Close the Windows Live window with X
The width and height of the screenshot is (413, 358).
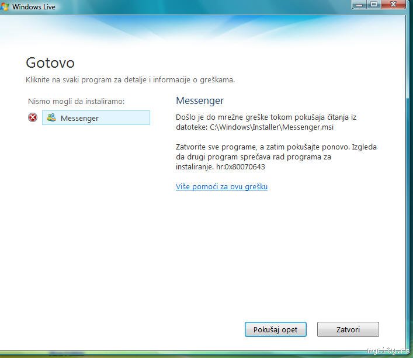(x=393, y=5)
